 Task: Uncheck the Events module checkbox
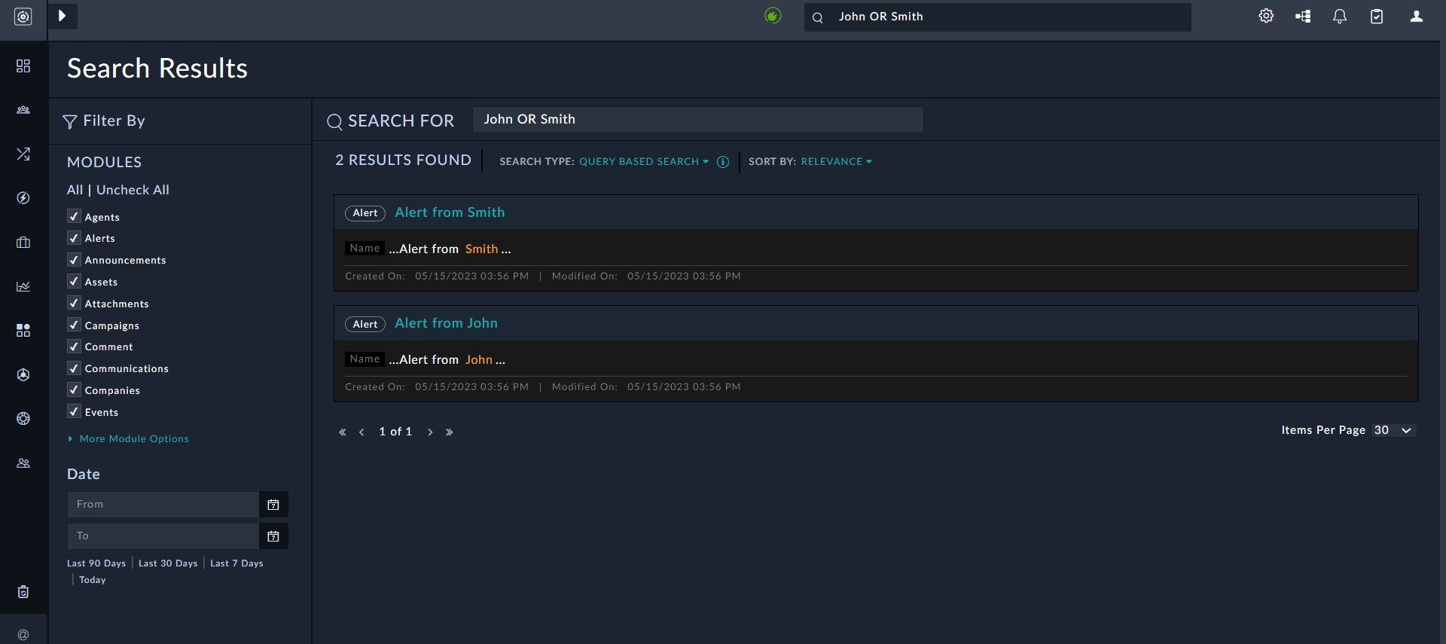(x=74, y=411)
